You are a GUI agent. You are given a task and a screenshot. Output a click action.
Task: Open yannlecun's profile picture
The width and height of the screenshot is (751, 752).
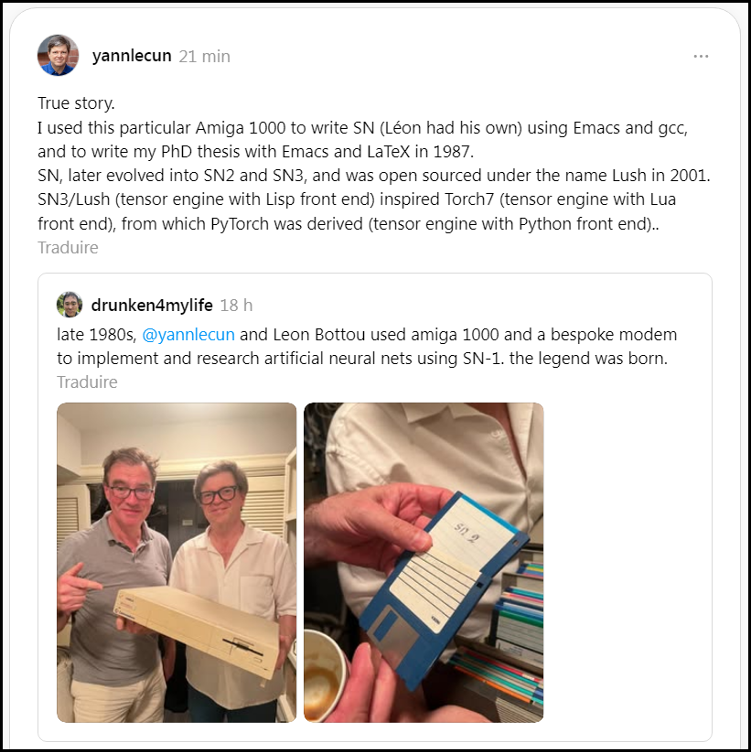pos(58,55)
